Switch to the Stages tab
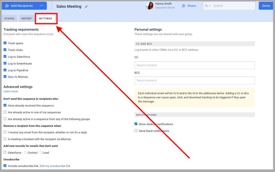Viewport: 275px width, 172px height. coord(9,18)
